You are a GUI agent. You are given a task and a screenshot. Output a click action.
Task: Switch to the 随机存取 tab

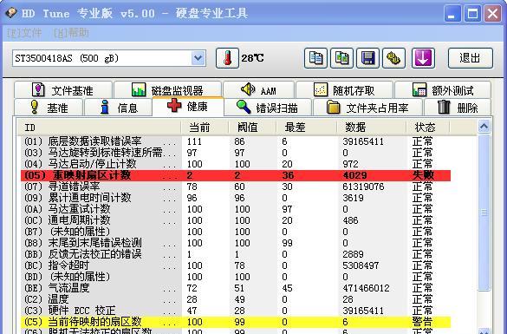click(x=344, y=90)
